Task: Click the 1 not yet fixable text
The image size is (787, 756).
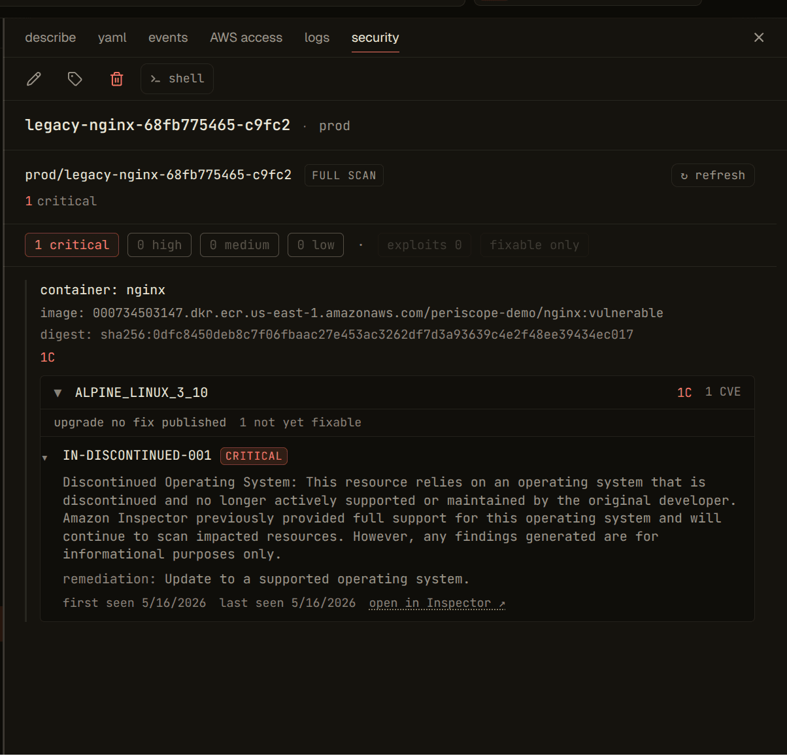Action: (x=300, y=422)
